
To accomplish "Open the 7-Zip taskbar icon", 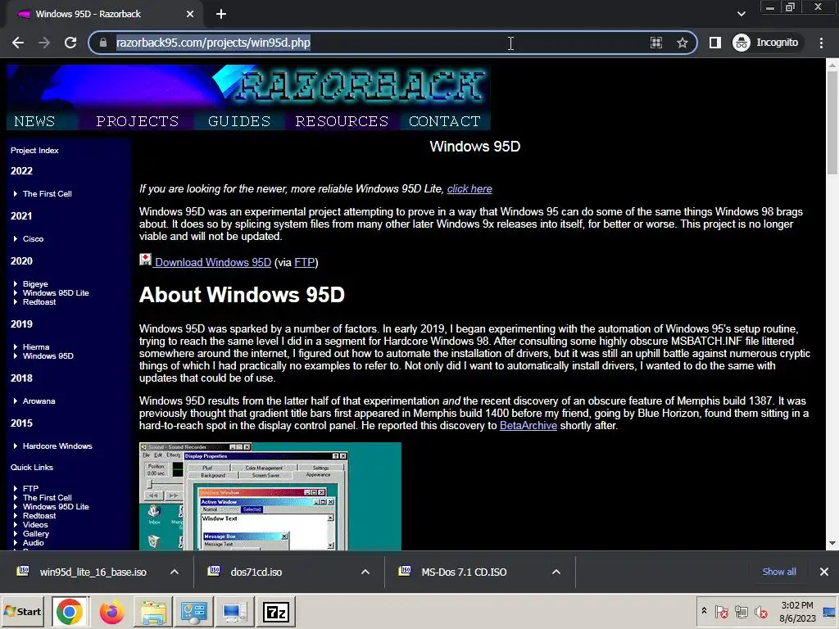I will click(276, 612).
